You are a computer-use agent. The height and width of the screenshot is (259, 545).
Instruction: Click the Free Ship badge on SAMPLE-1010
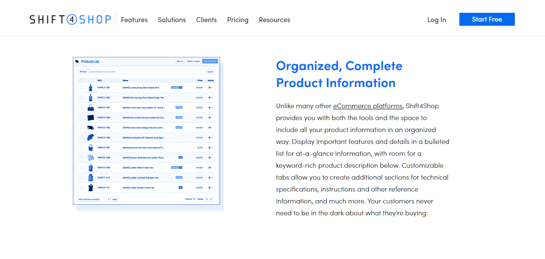pos(179,177)
